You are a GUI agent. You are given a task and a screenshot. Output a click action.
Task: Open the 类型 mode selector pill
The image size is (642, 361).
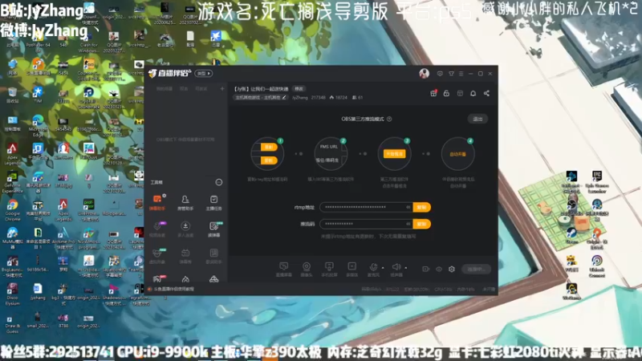pos(204,73)
